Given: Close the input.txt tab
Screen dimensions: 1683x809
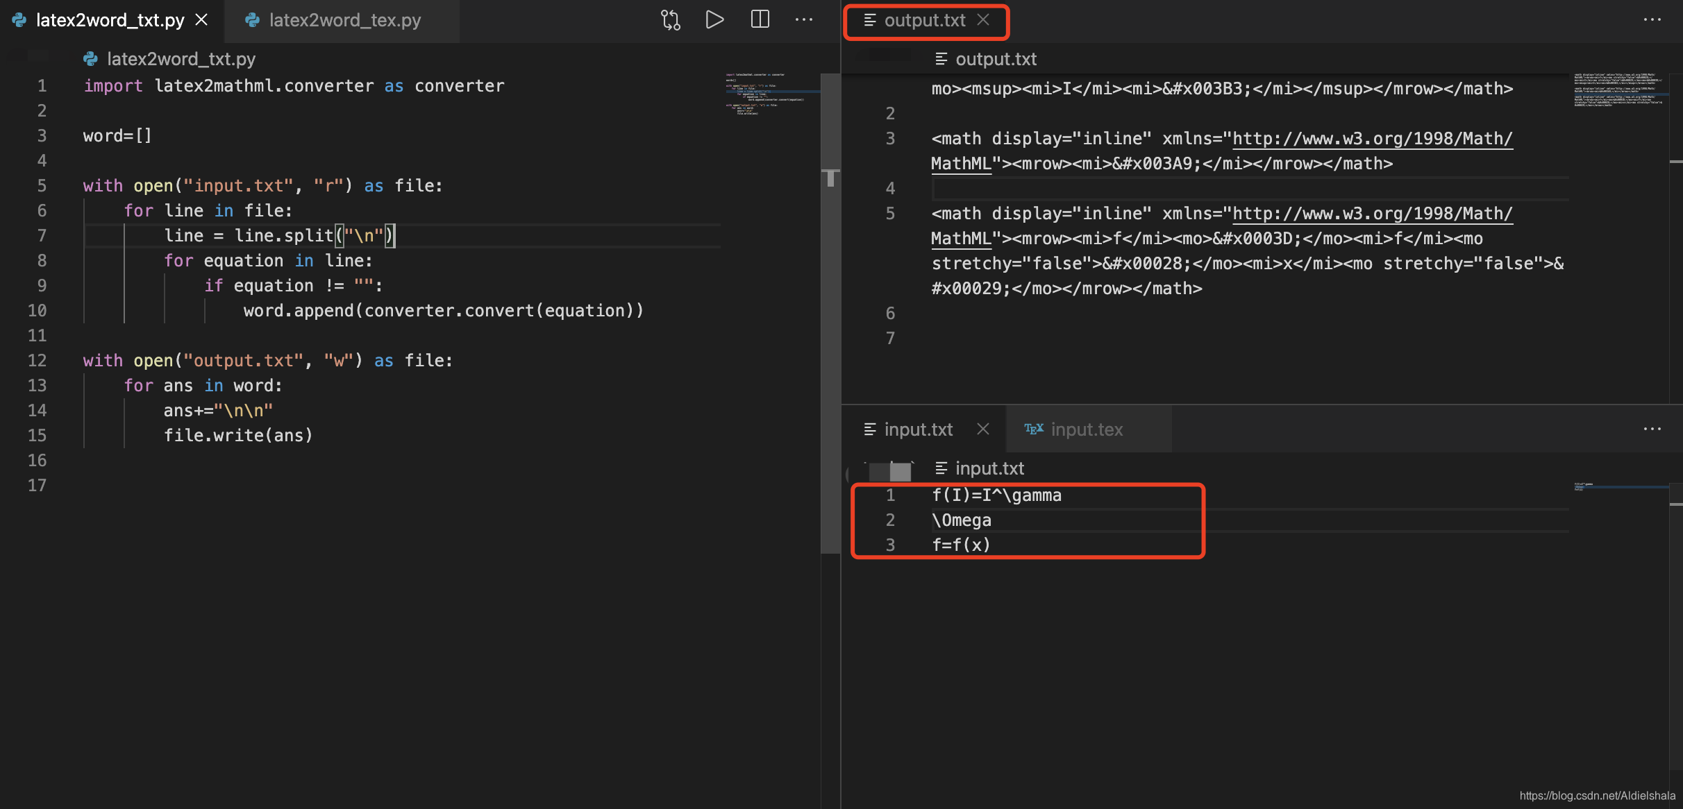Looking at the screenshot, I should pyautogui.click(x=983, y=429).
